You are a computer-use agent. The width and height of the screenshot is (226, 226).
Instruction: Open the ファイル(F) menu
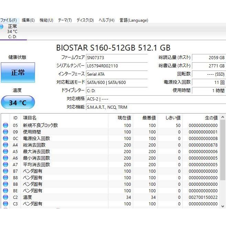click(x=9, y=20)
